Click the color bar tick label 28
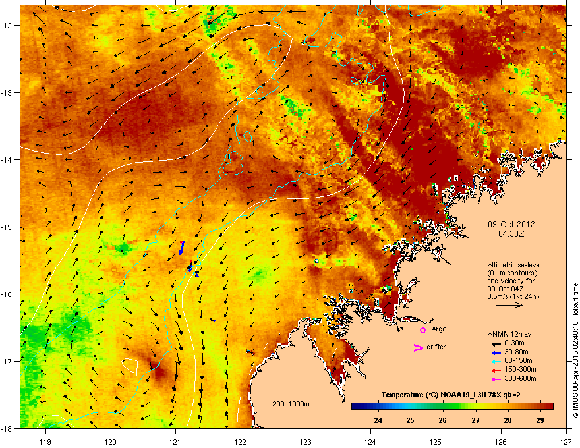This screenshot has width=580, height=448. [507, 420]
